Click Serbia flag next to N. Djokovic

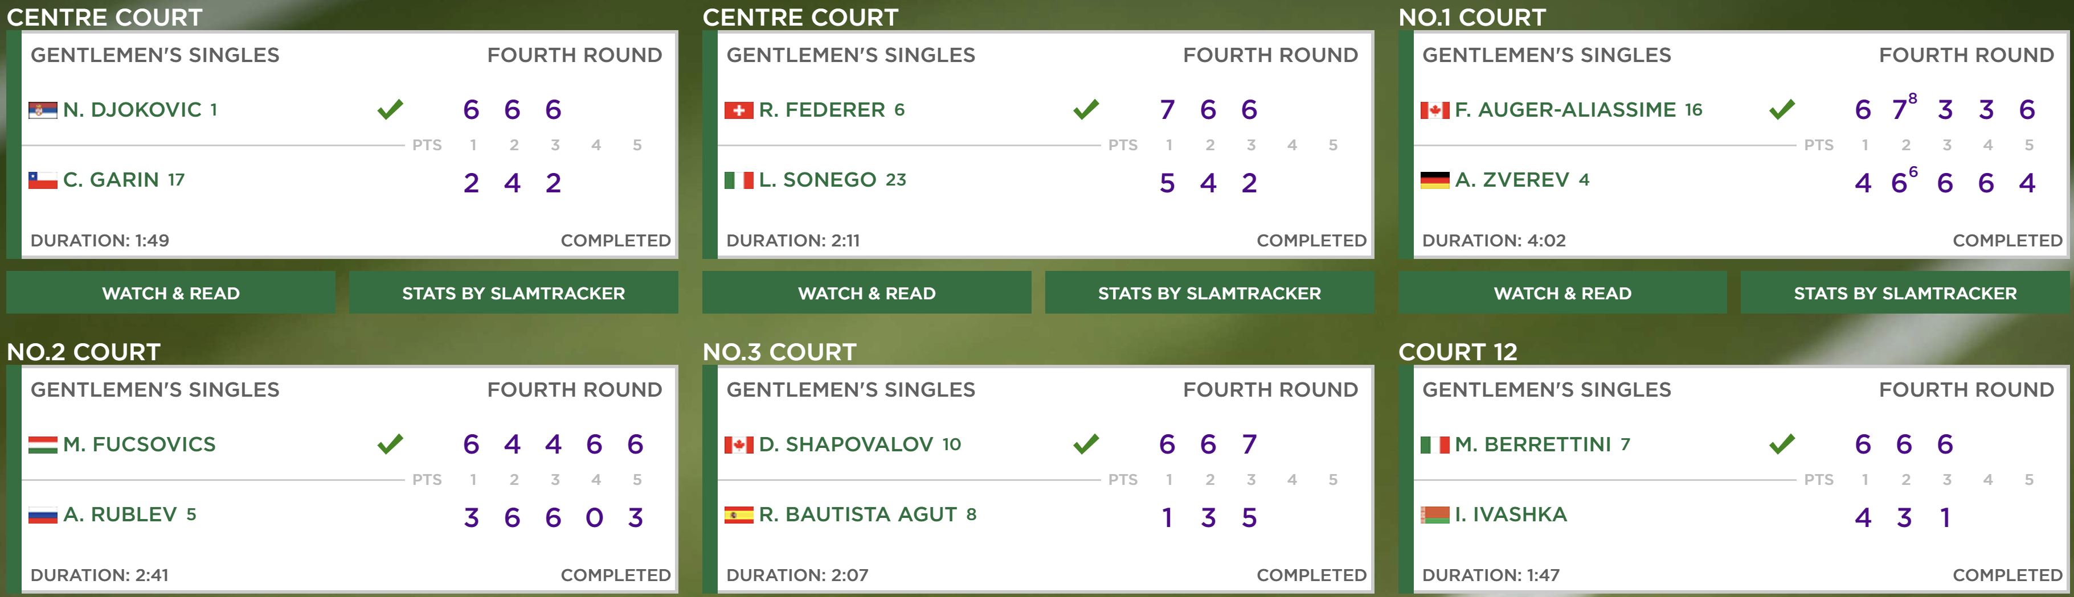pyautogui.click(x=43, y=110)
